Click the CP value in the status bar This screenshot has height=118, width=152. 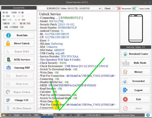coord(93,115)
